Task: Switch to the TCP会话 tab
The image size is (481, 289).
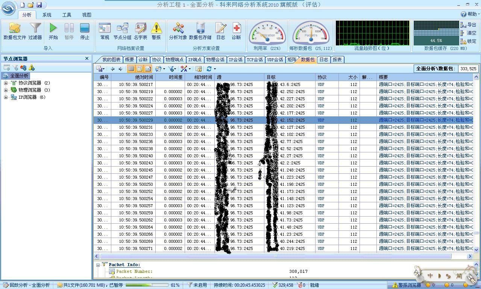Action: [x=255, y=60]
